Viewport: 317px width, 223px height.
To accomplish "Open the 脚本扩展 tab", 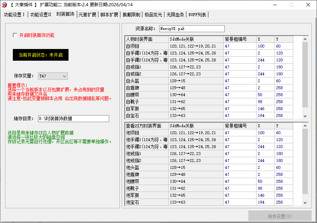I will click(x=109, y=15).
